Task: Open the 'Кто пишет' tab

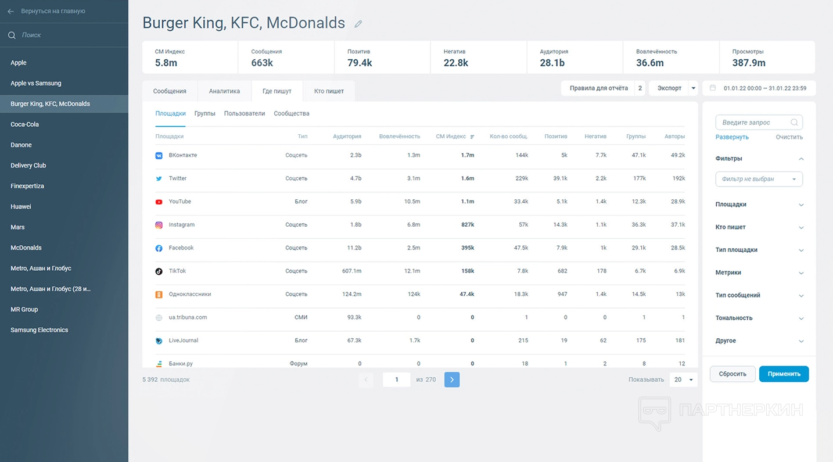Action: 329,91
